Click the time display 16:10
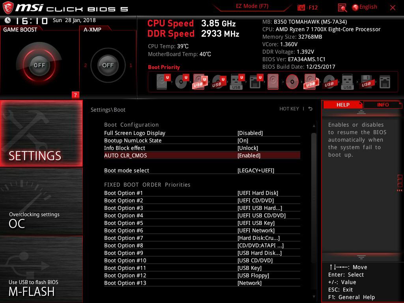Screen dimensions: 404x303 pos(32,21)
